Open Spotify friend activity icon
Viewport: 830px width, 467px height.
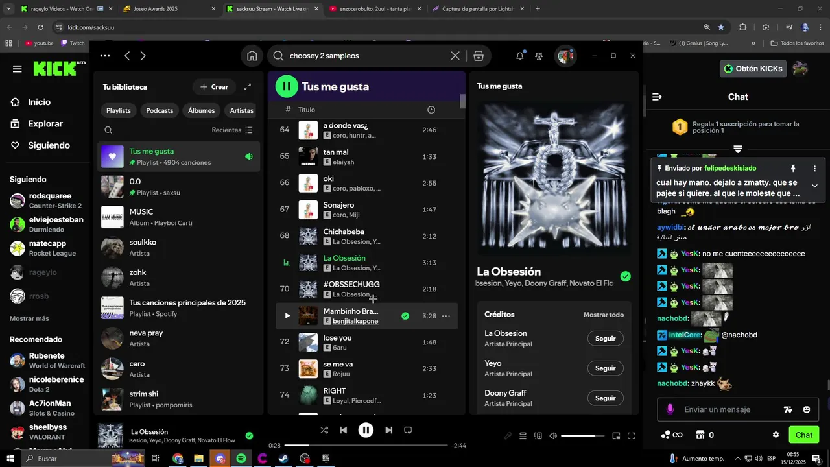pyautogui.click(x=539, y=56)
